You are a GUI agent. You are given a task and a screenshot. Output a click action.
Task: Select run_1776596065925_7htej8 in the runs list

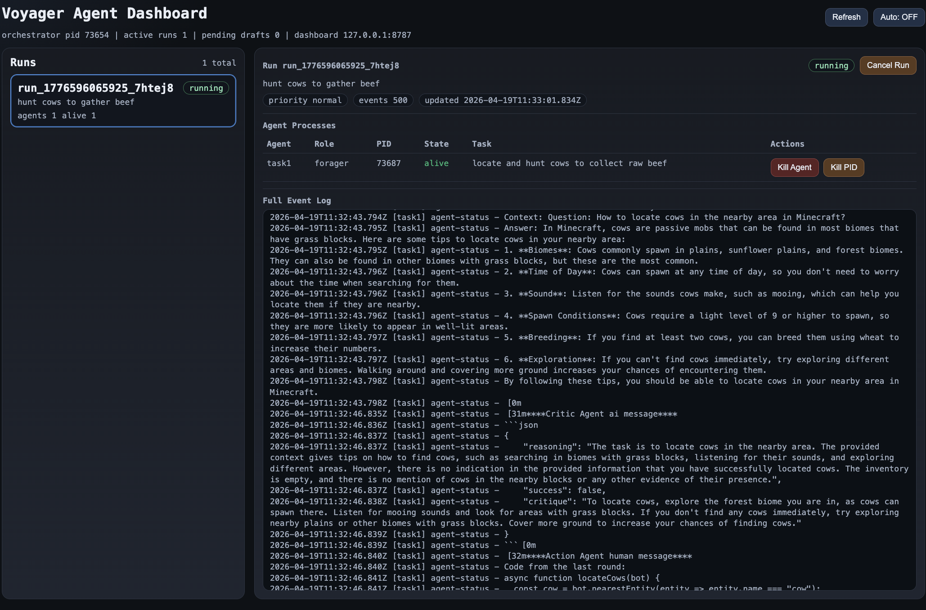[x=95, y=88]
